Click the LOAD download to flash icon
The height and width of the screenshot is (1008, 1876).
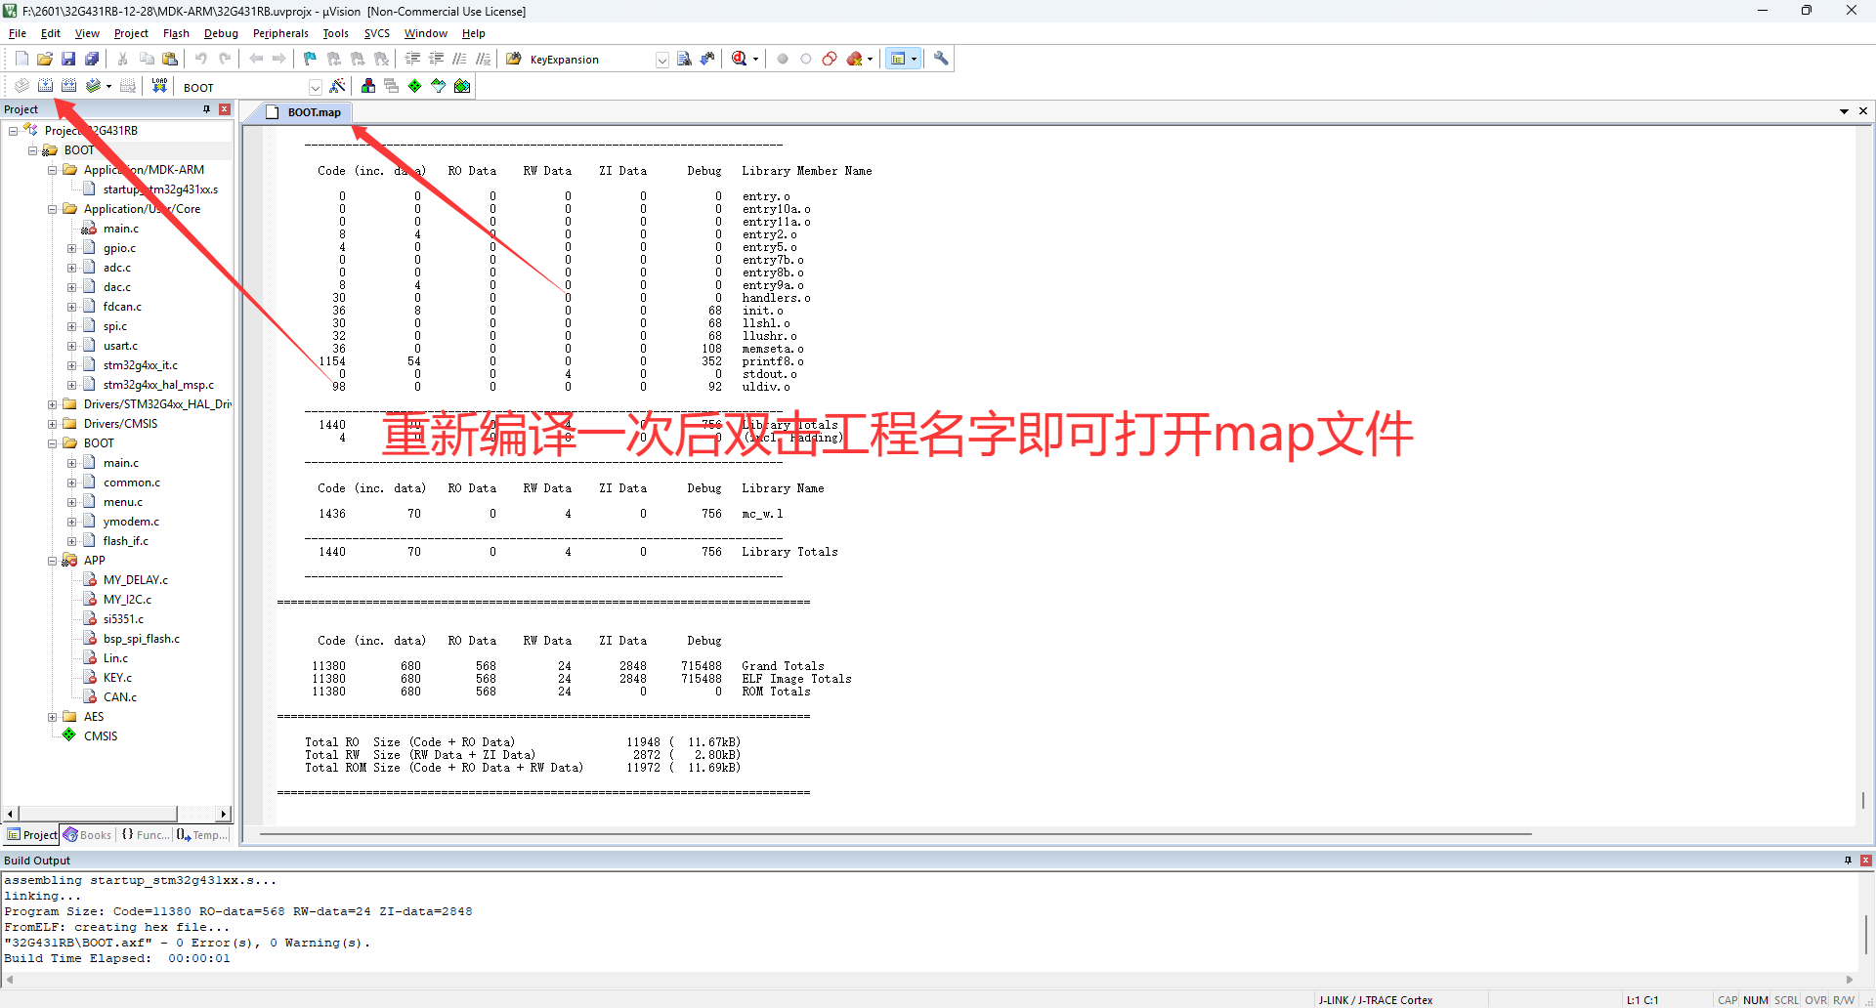pos(159,86)
